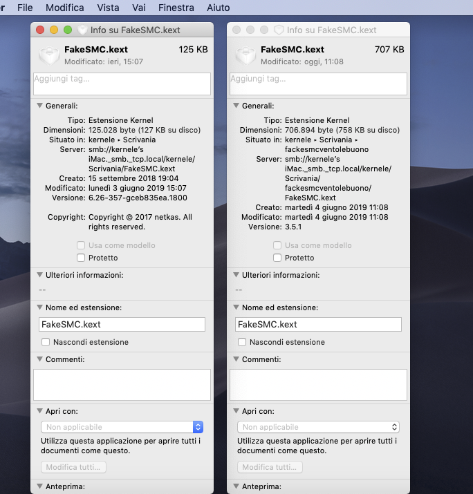Click the kext icon in right window title bar
473x494 pixels.
pyautogui.click(x=279, y=30)
